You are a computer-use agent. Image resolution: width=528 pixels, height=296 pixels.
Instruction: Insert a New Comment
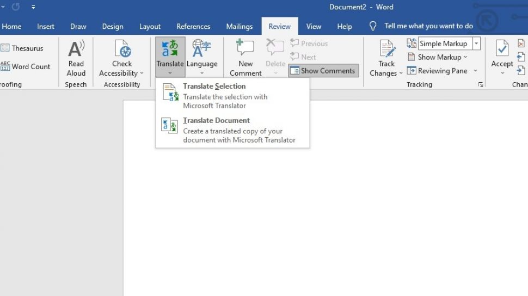tap(245, 58)
